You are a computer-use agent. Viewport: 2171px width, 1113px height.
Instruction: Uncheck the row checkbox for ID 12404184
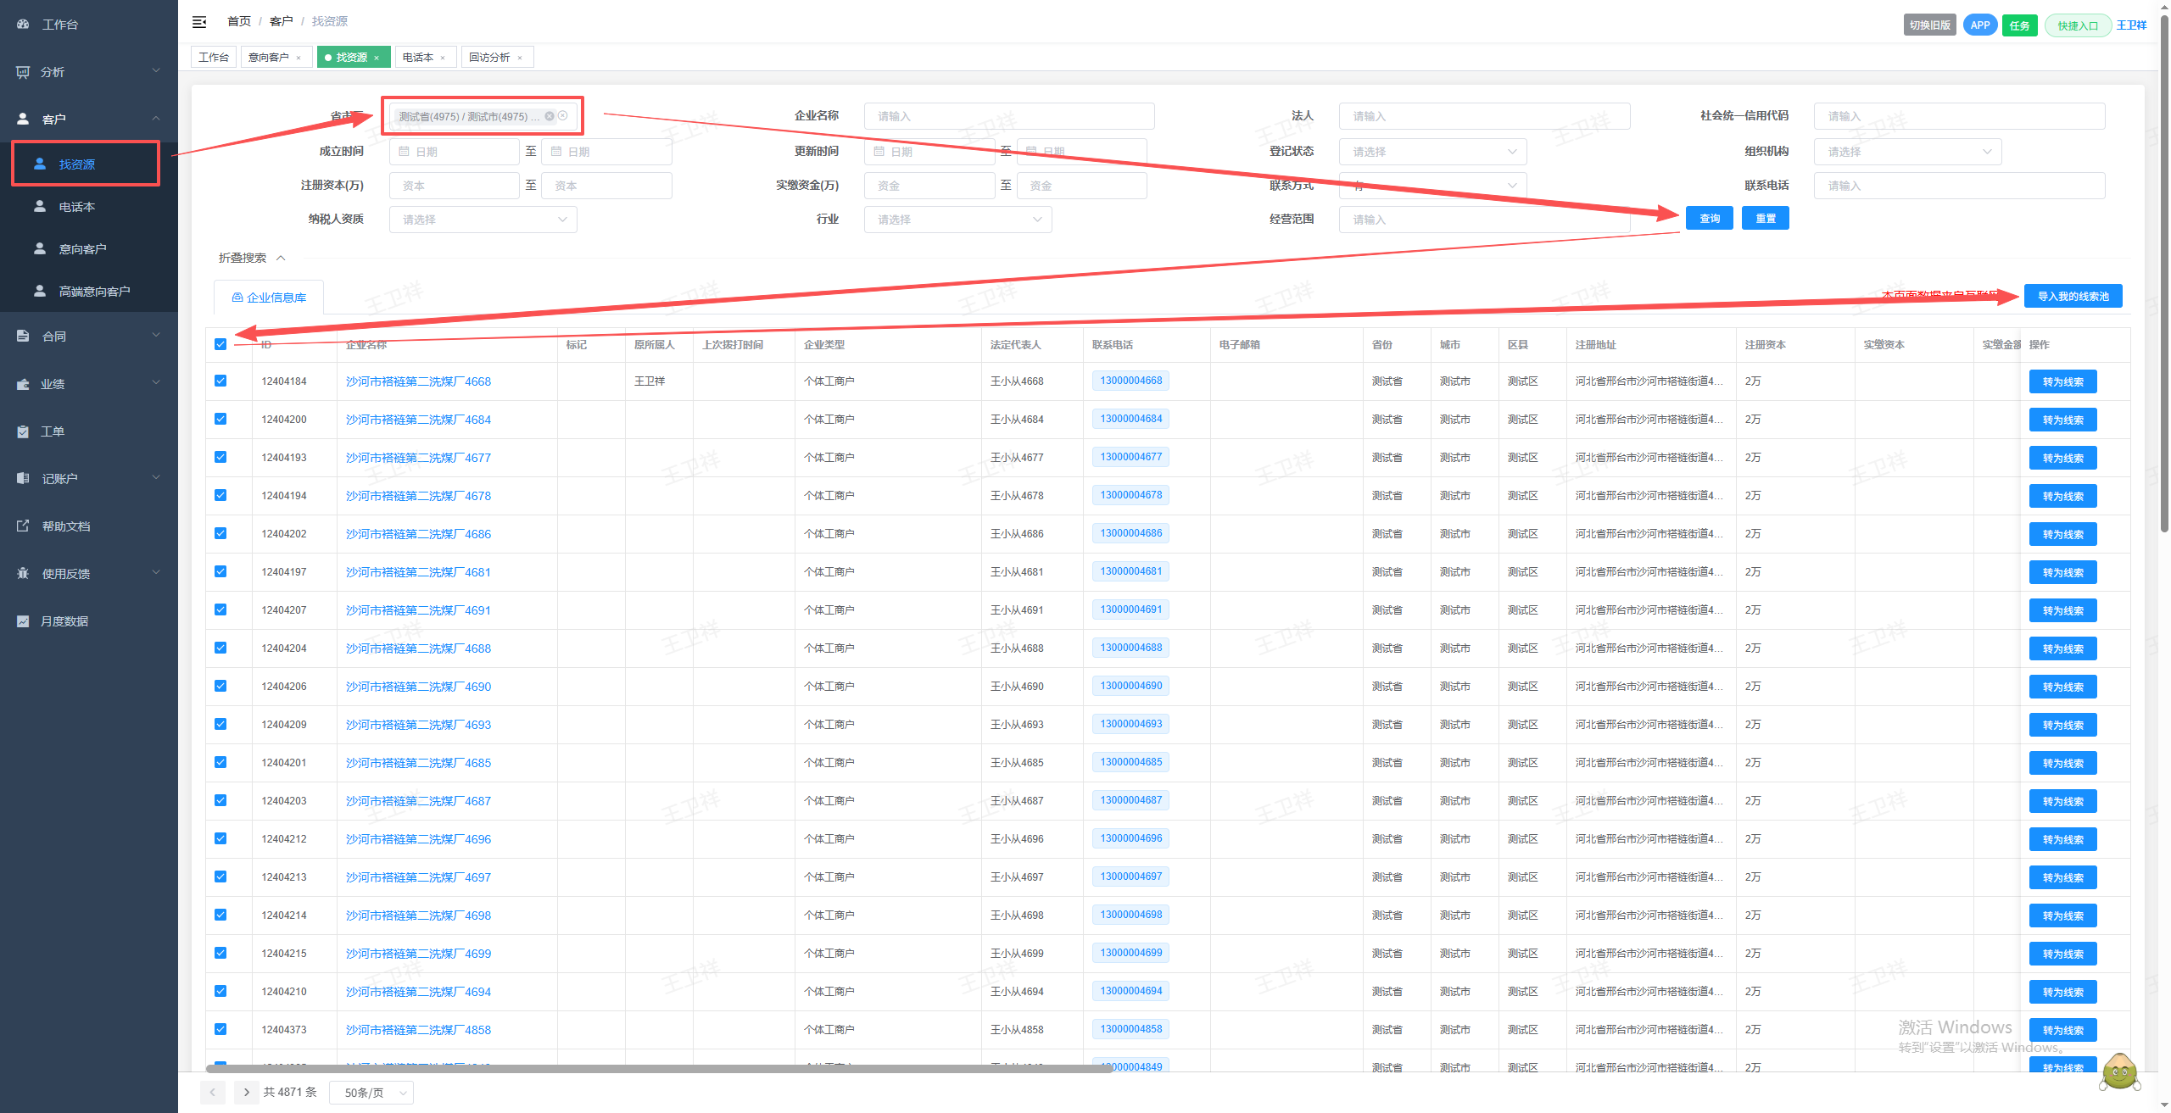click(x=220, y=381)
